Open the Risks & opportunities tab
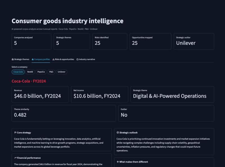Screen dimensions: 225x167 coord(63,59)
